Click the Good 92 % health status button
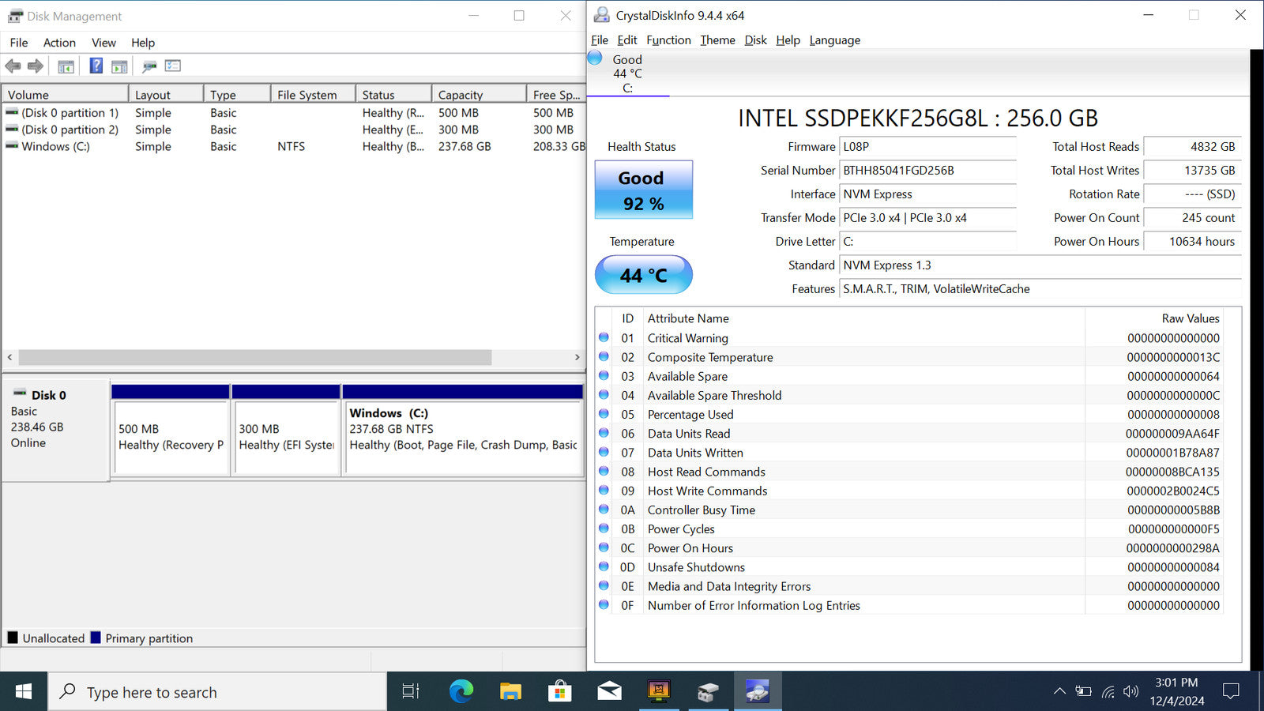 (x=643, y=190)
